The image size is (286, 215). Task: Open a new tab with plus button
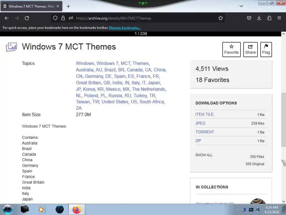(68, 6)
